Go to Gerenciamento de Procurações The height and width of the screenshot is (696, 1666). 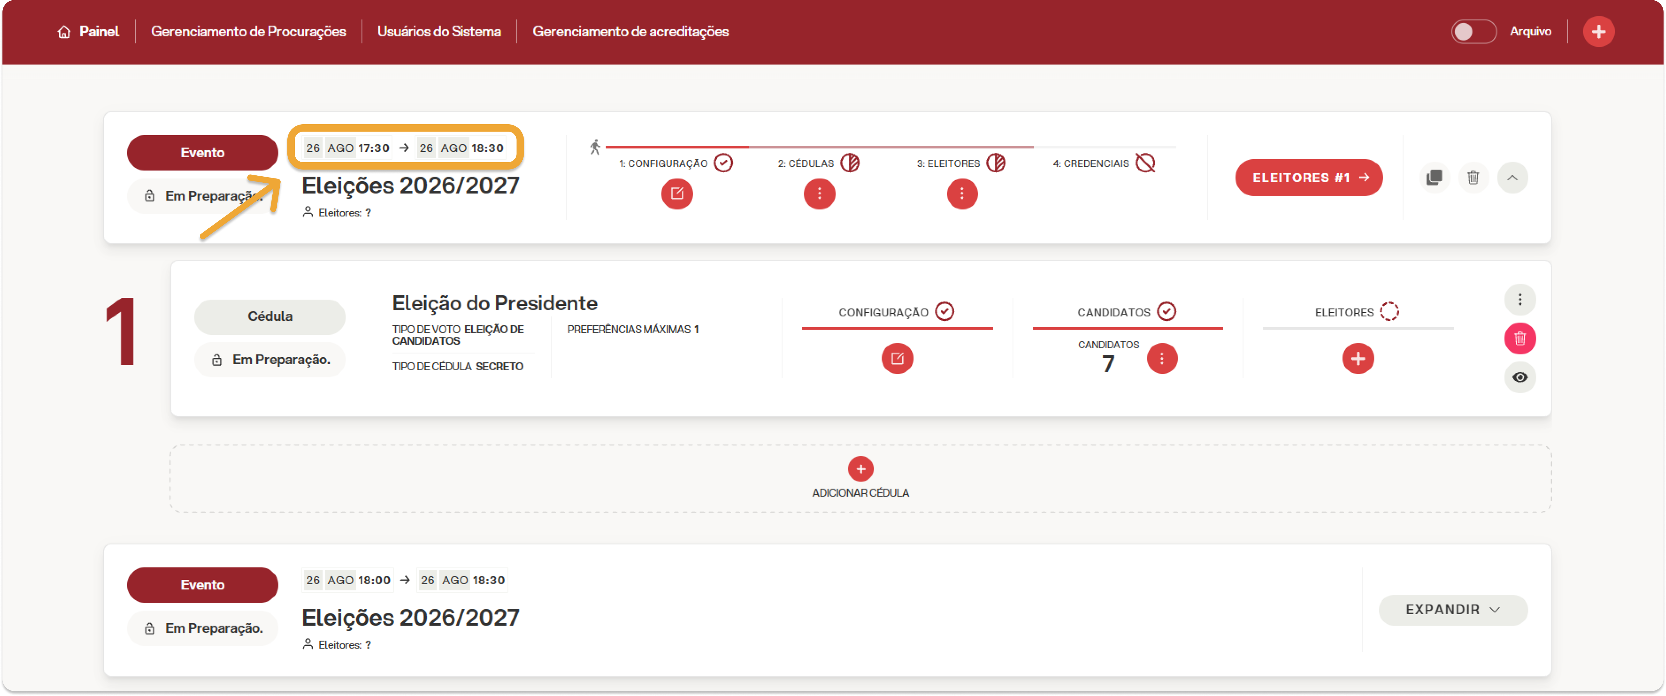248,31
